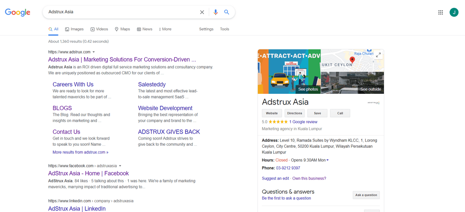Open search Settings
The height and width of the screenshot is (212, 465).
[x=206, y=29]
